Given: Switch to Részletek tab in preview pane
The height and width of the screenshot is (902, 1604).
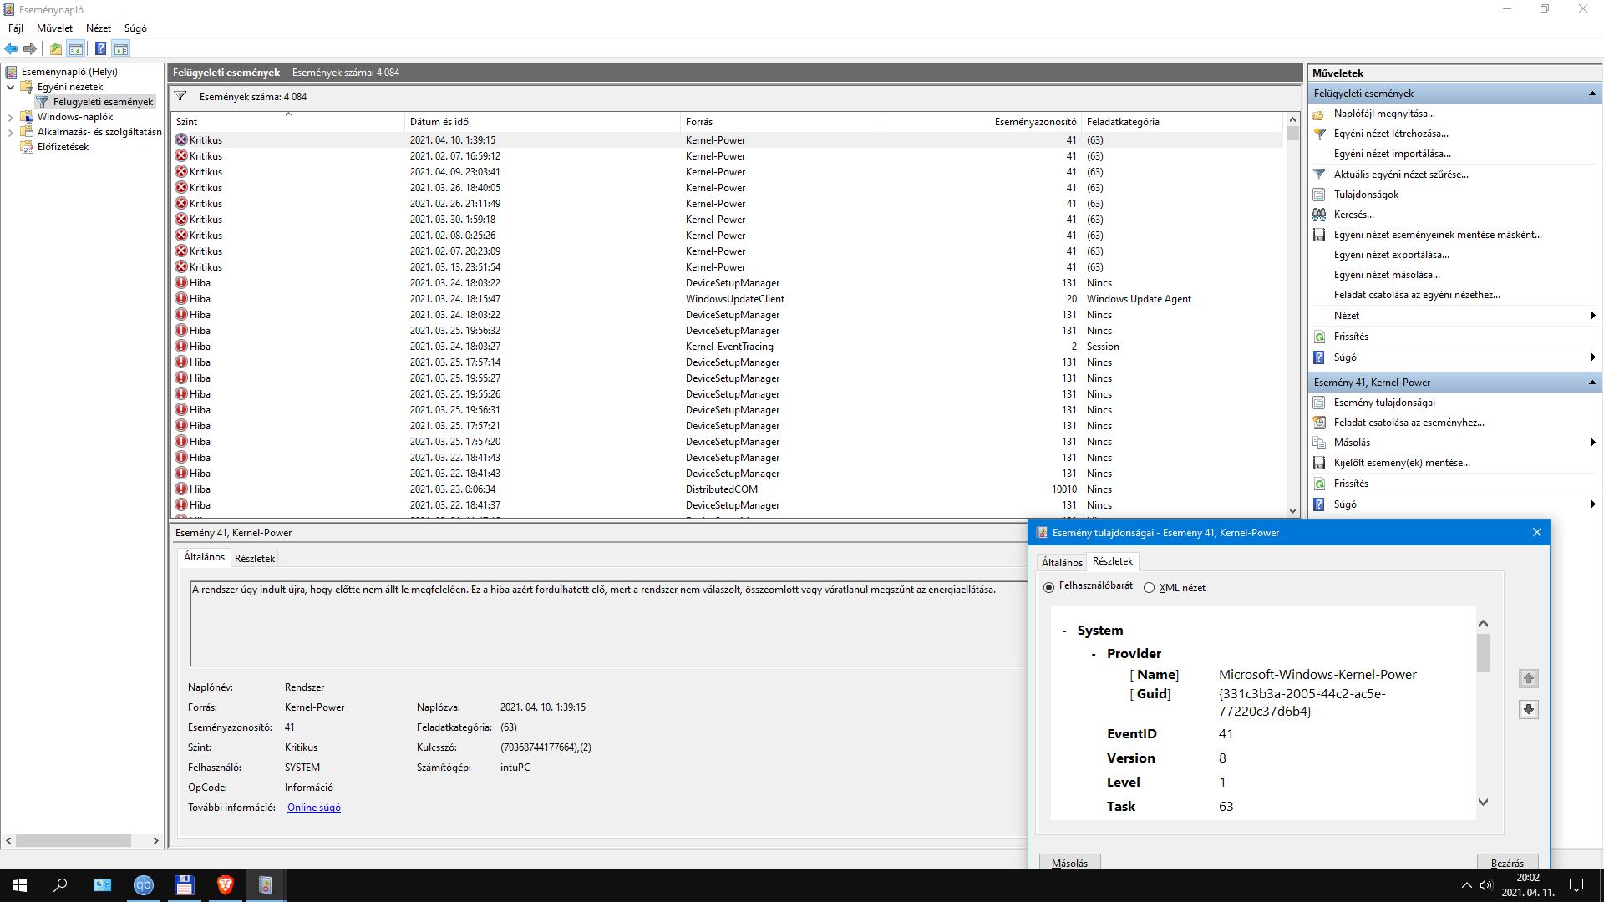Looking at the screenshot, I should coord(255,559).
